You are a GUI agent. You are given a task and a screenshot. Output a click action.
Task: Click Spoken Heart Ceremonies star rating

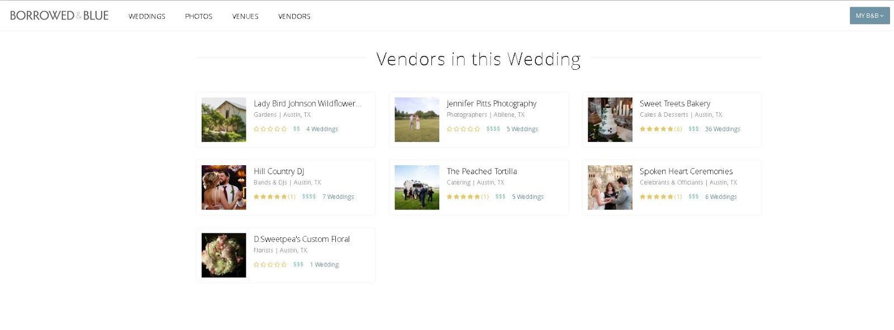click(x=657, y=197)
